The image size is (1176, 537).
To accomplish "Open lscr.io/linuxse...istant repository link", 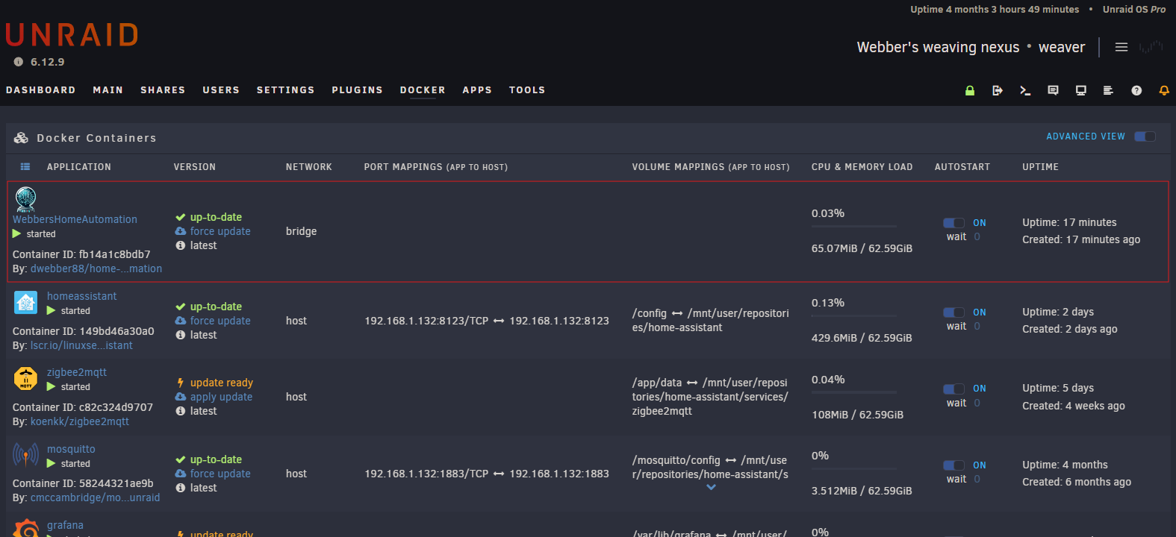I will [81, 345].
